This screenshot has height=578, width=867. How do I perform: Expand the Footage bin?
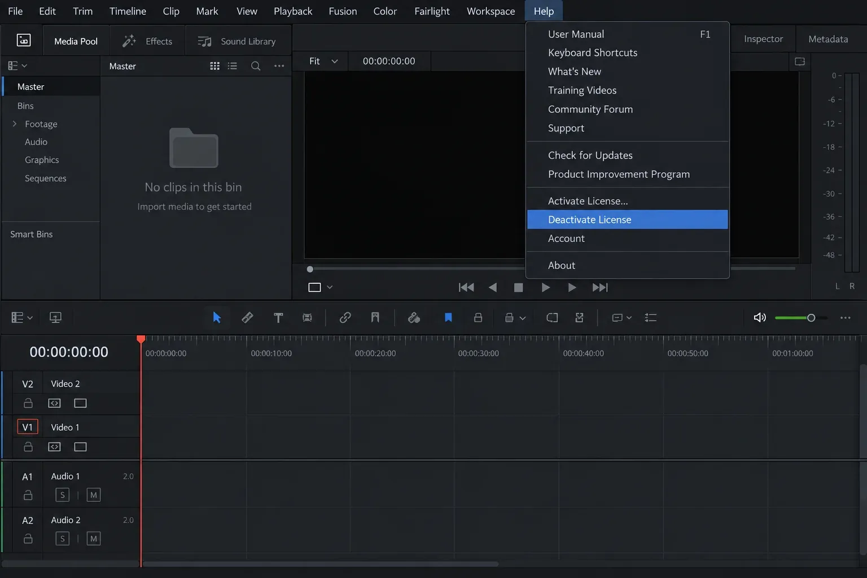pos(15,124)
